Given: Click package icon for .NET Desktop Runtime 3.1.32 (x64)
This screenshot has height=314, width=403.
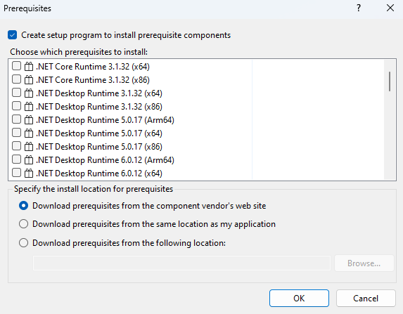Looking at the screenshot, I should pos(29,93).
